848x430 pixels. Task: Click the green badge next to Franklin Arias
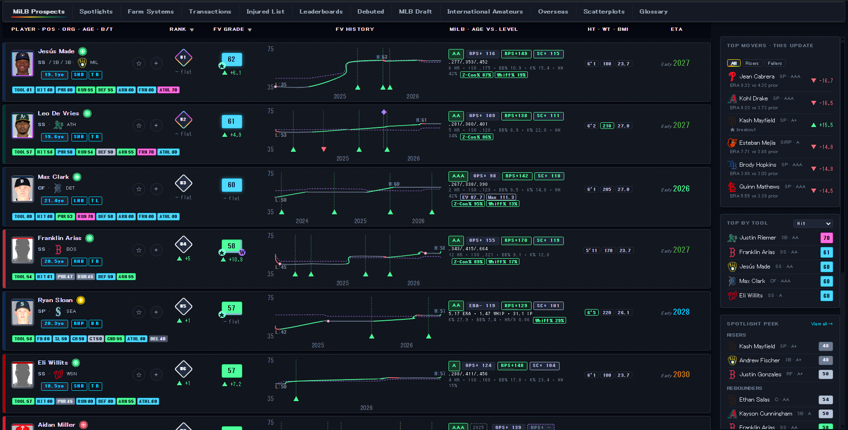(90, 238)
